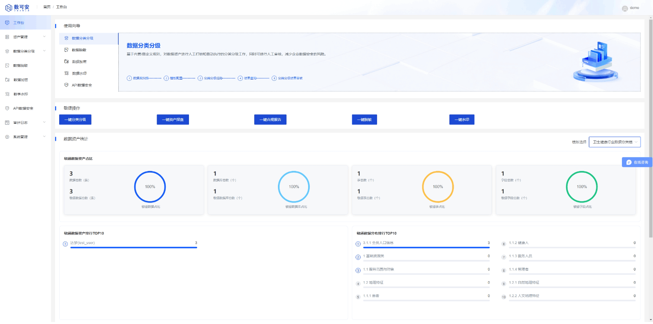Click the API数据安全 shield icon in sidebar

[x=7, y=109]
